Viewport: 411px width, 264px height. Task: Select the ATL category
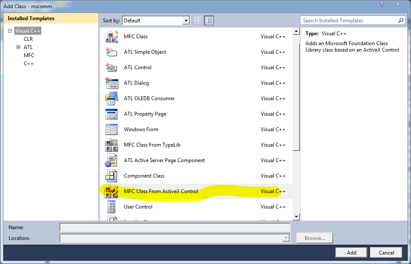tap(28, 47)
